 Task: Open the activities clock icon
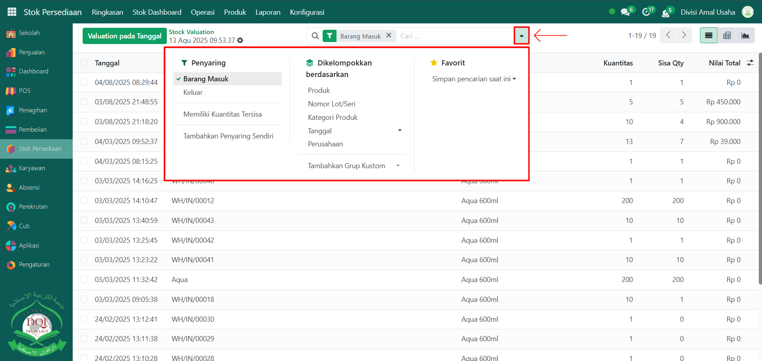coord(646,12)
